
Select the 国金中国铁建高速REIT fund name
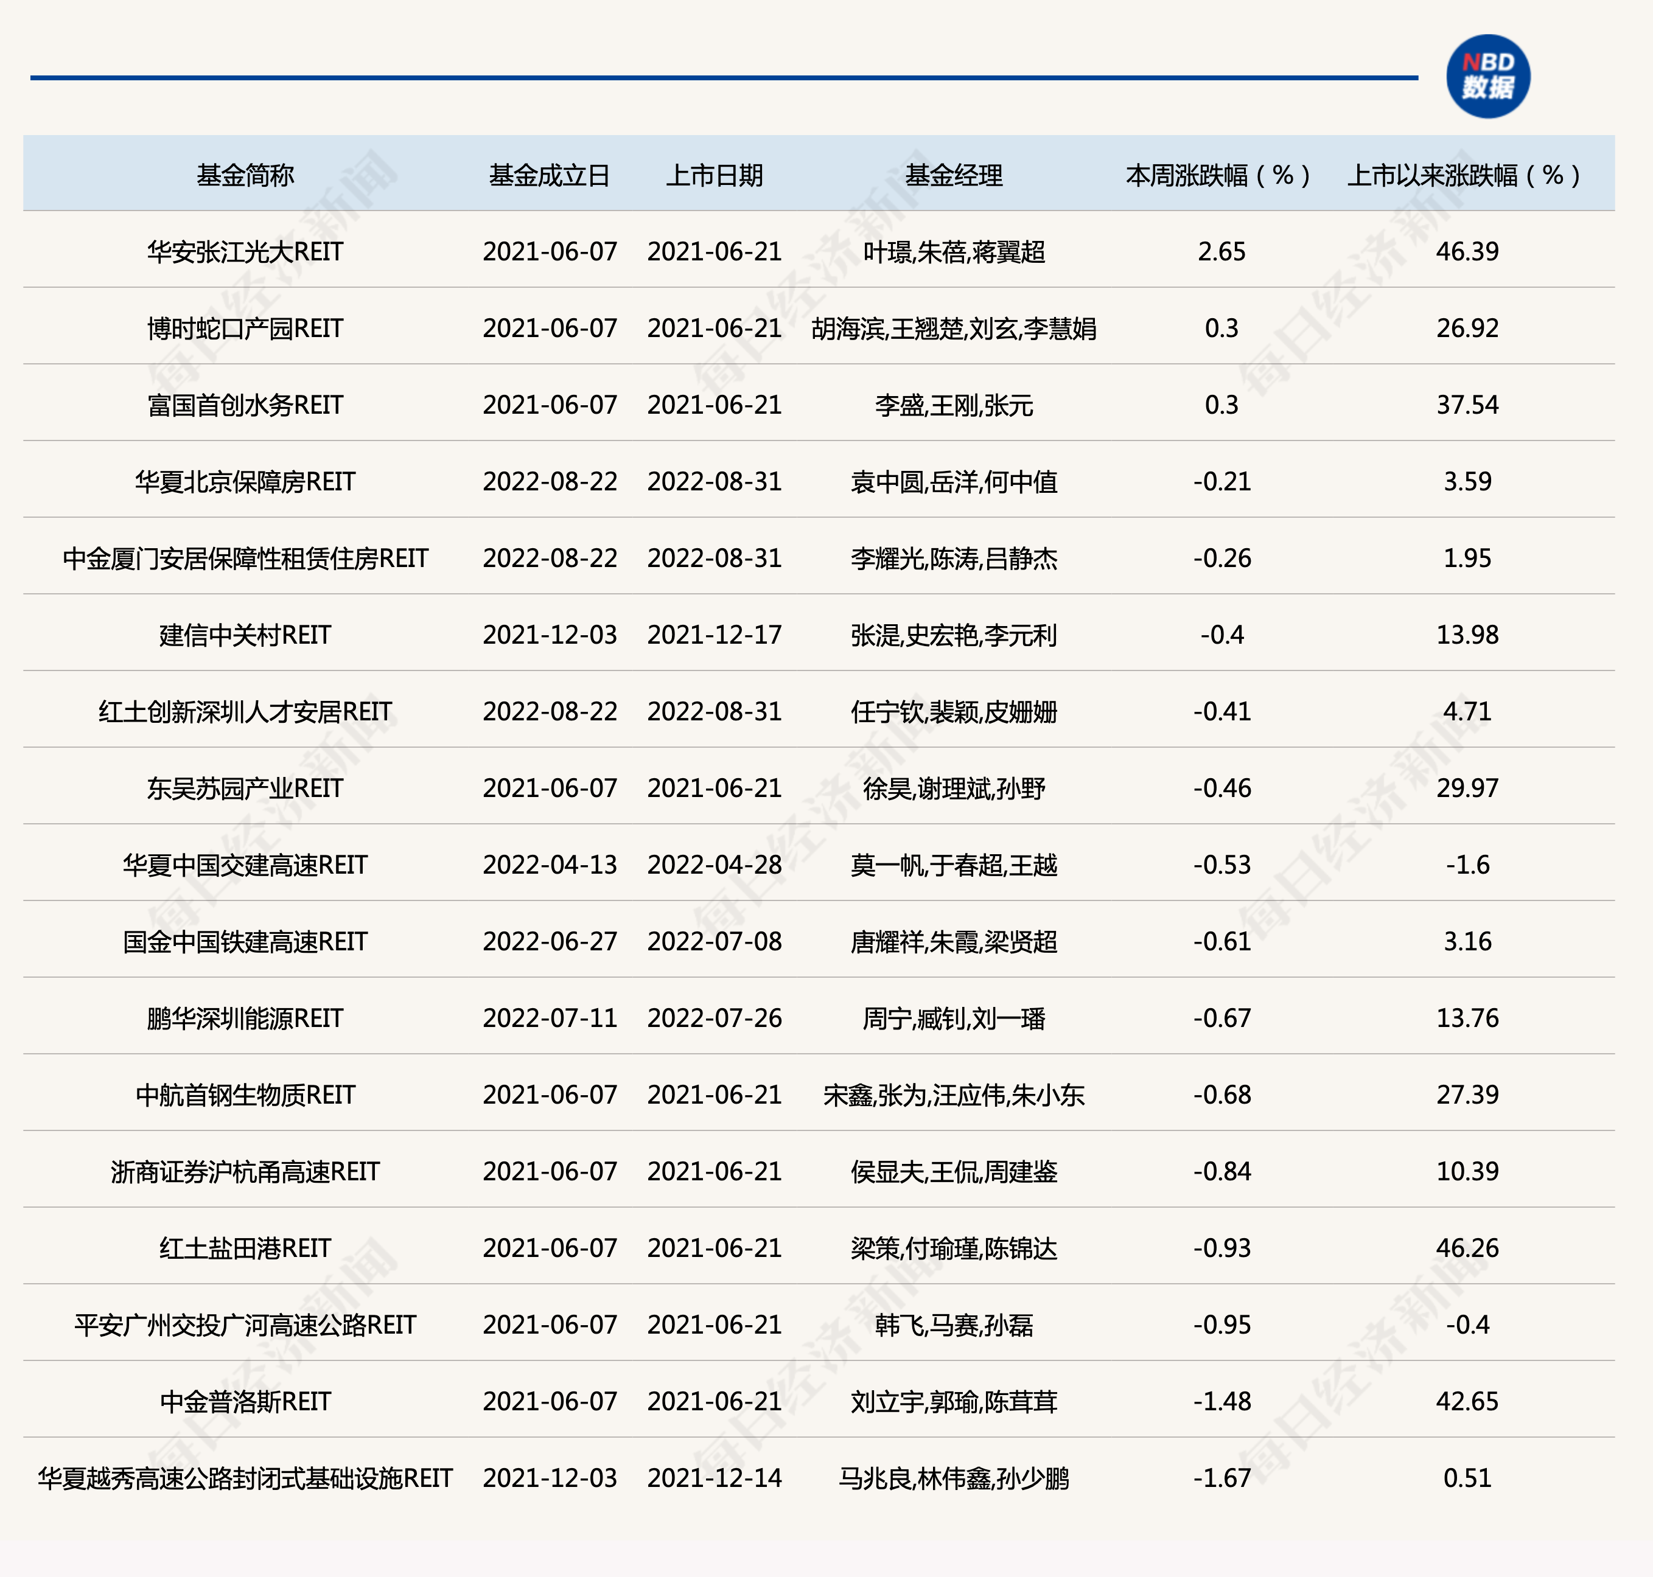tap(245, 941)
